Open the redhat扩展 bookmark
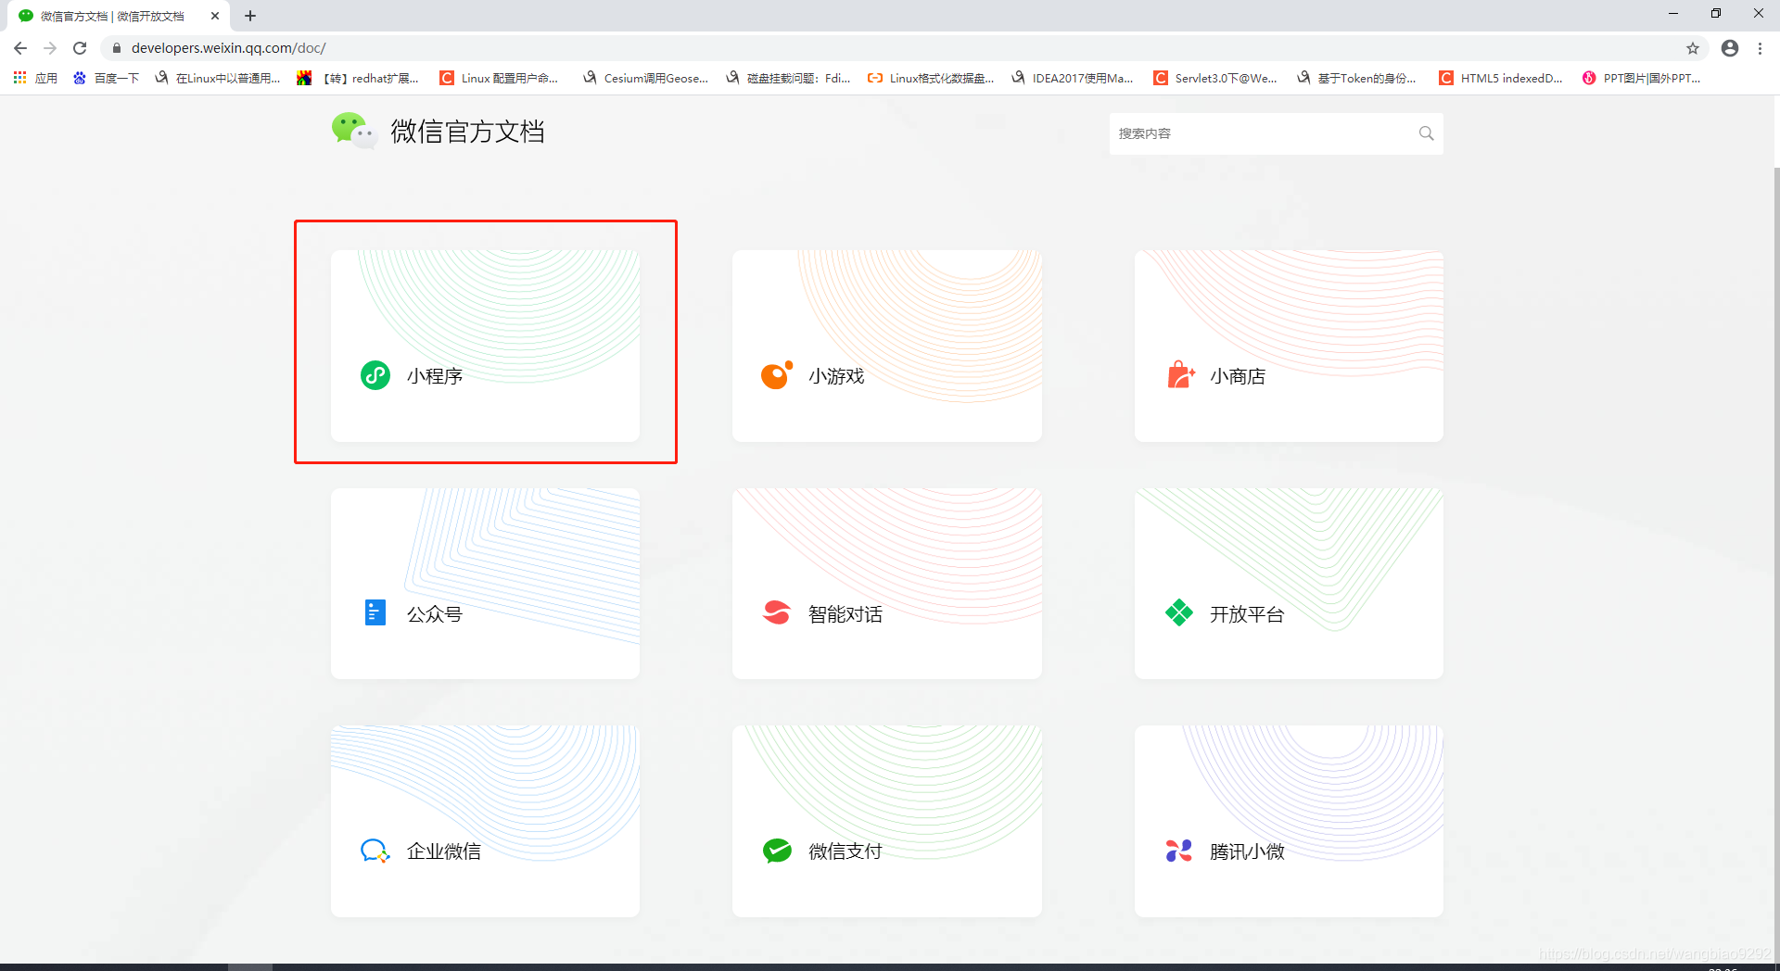Screen dimensions: 1780x971 pos(358,78)
